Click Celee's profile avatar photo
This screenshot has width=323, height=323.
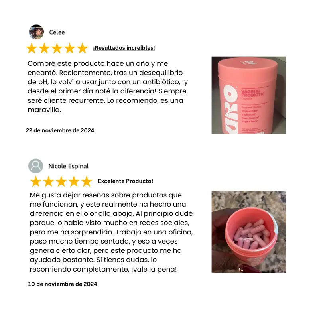pyautogui.click(x=36, y=32)
